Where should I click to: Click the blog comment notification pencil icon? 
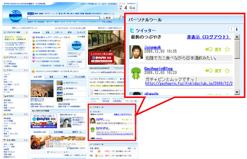(92, 94)
